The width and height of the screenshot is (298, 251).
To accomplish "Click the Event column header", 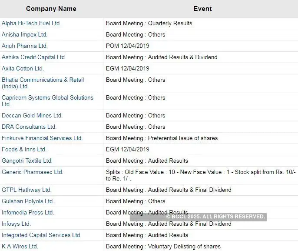I will pyautogui.click(x=202, y=9).
